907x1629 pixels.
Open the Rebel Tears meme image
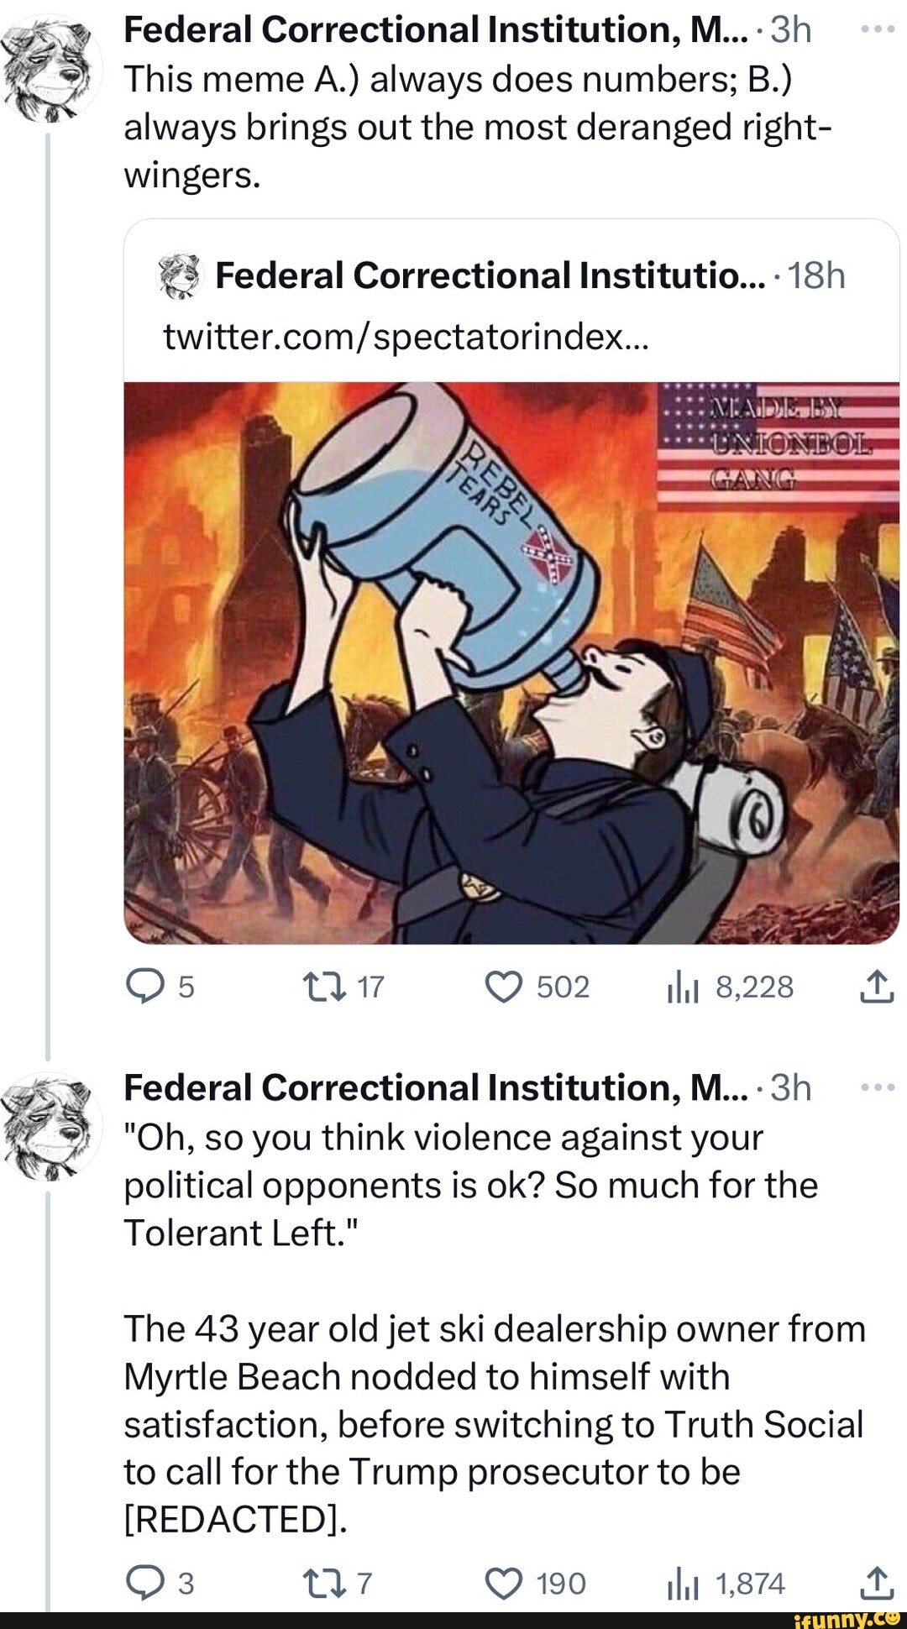[x=511, y=663]
